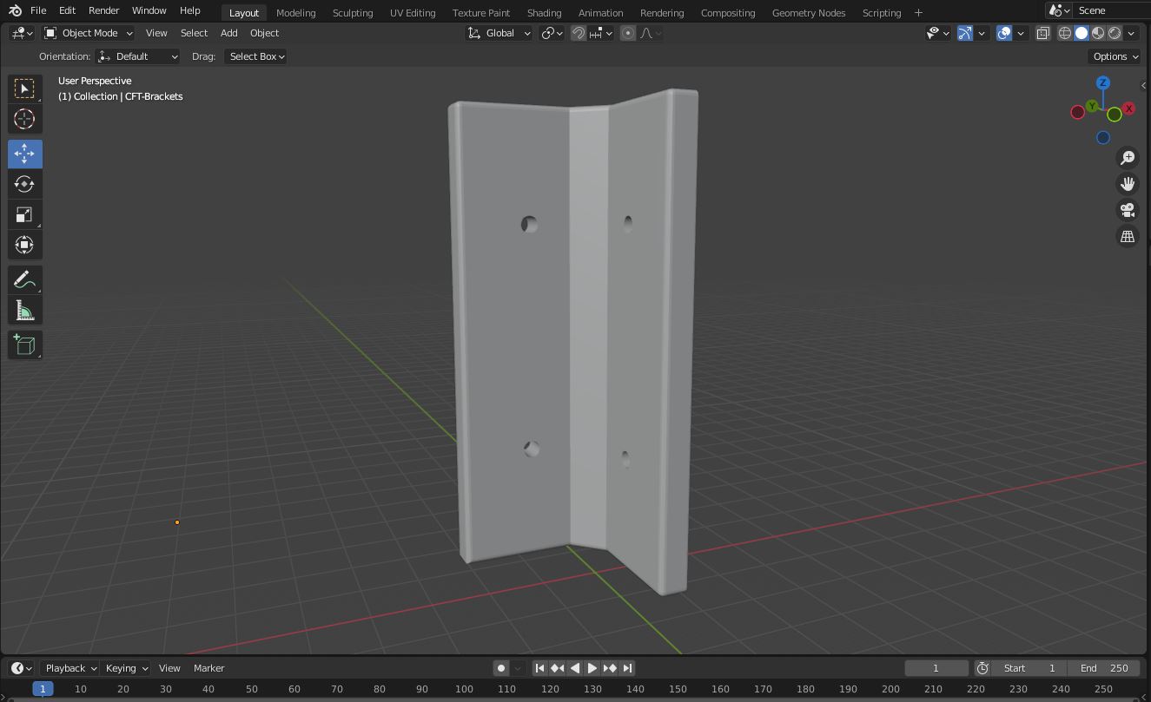Select the Move tool
Viewport: 1151px width, 702px height.
click(x=24, y=154)
